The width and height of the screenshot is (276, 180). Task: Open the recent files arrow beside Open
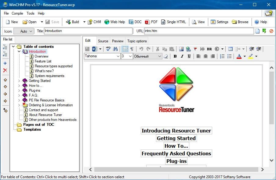42,22
